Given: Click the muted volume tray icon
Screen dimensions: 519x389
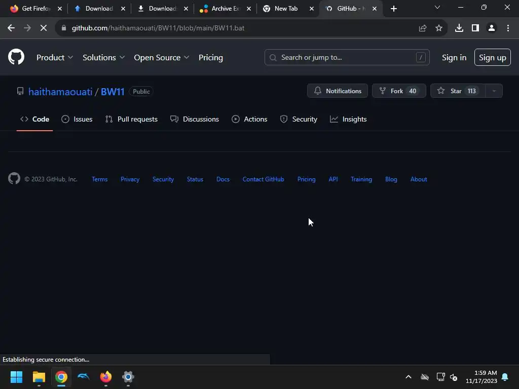Looking at the screenshot, I should 454,377.
